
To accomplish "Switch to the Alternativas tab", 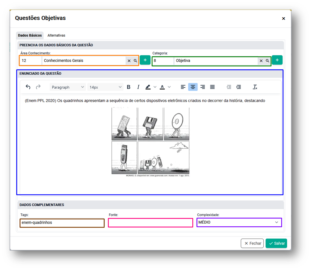I will pos(56,35).
